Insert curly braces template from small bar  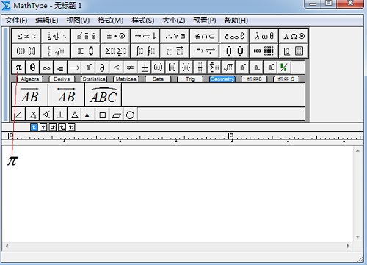pyautogui.click(x=186, y=68)
